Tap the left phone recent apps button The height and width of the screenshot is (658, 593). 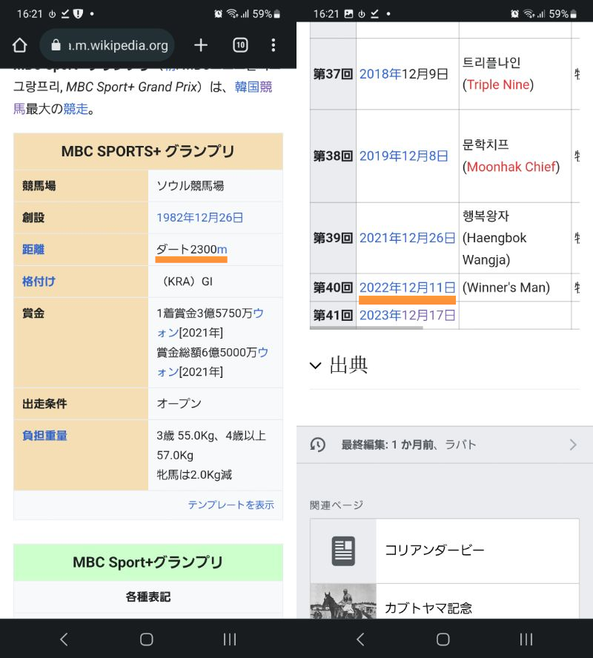coord(230,639)
